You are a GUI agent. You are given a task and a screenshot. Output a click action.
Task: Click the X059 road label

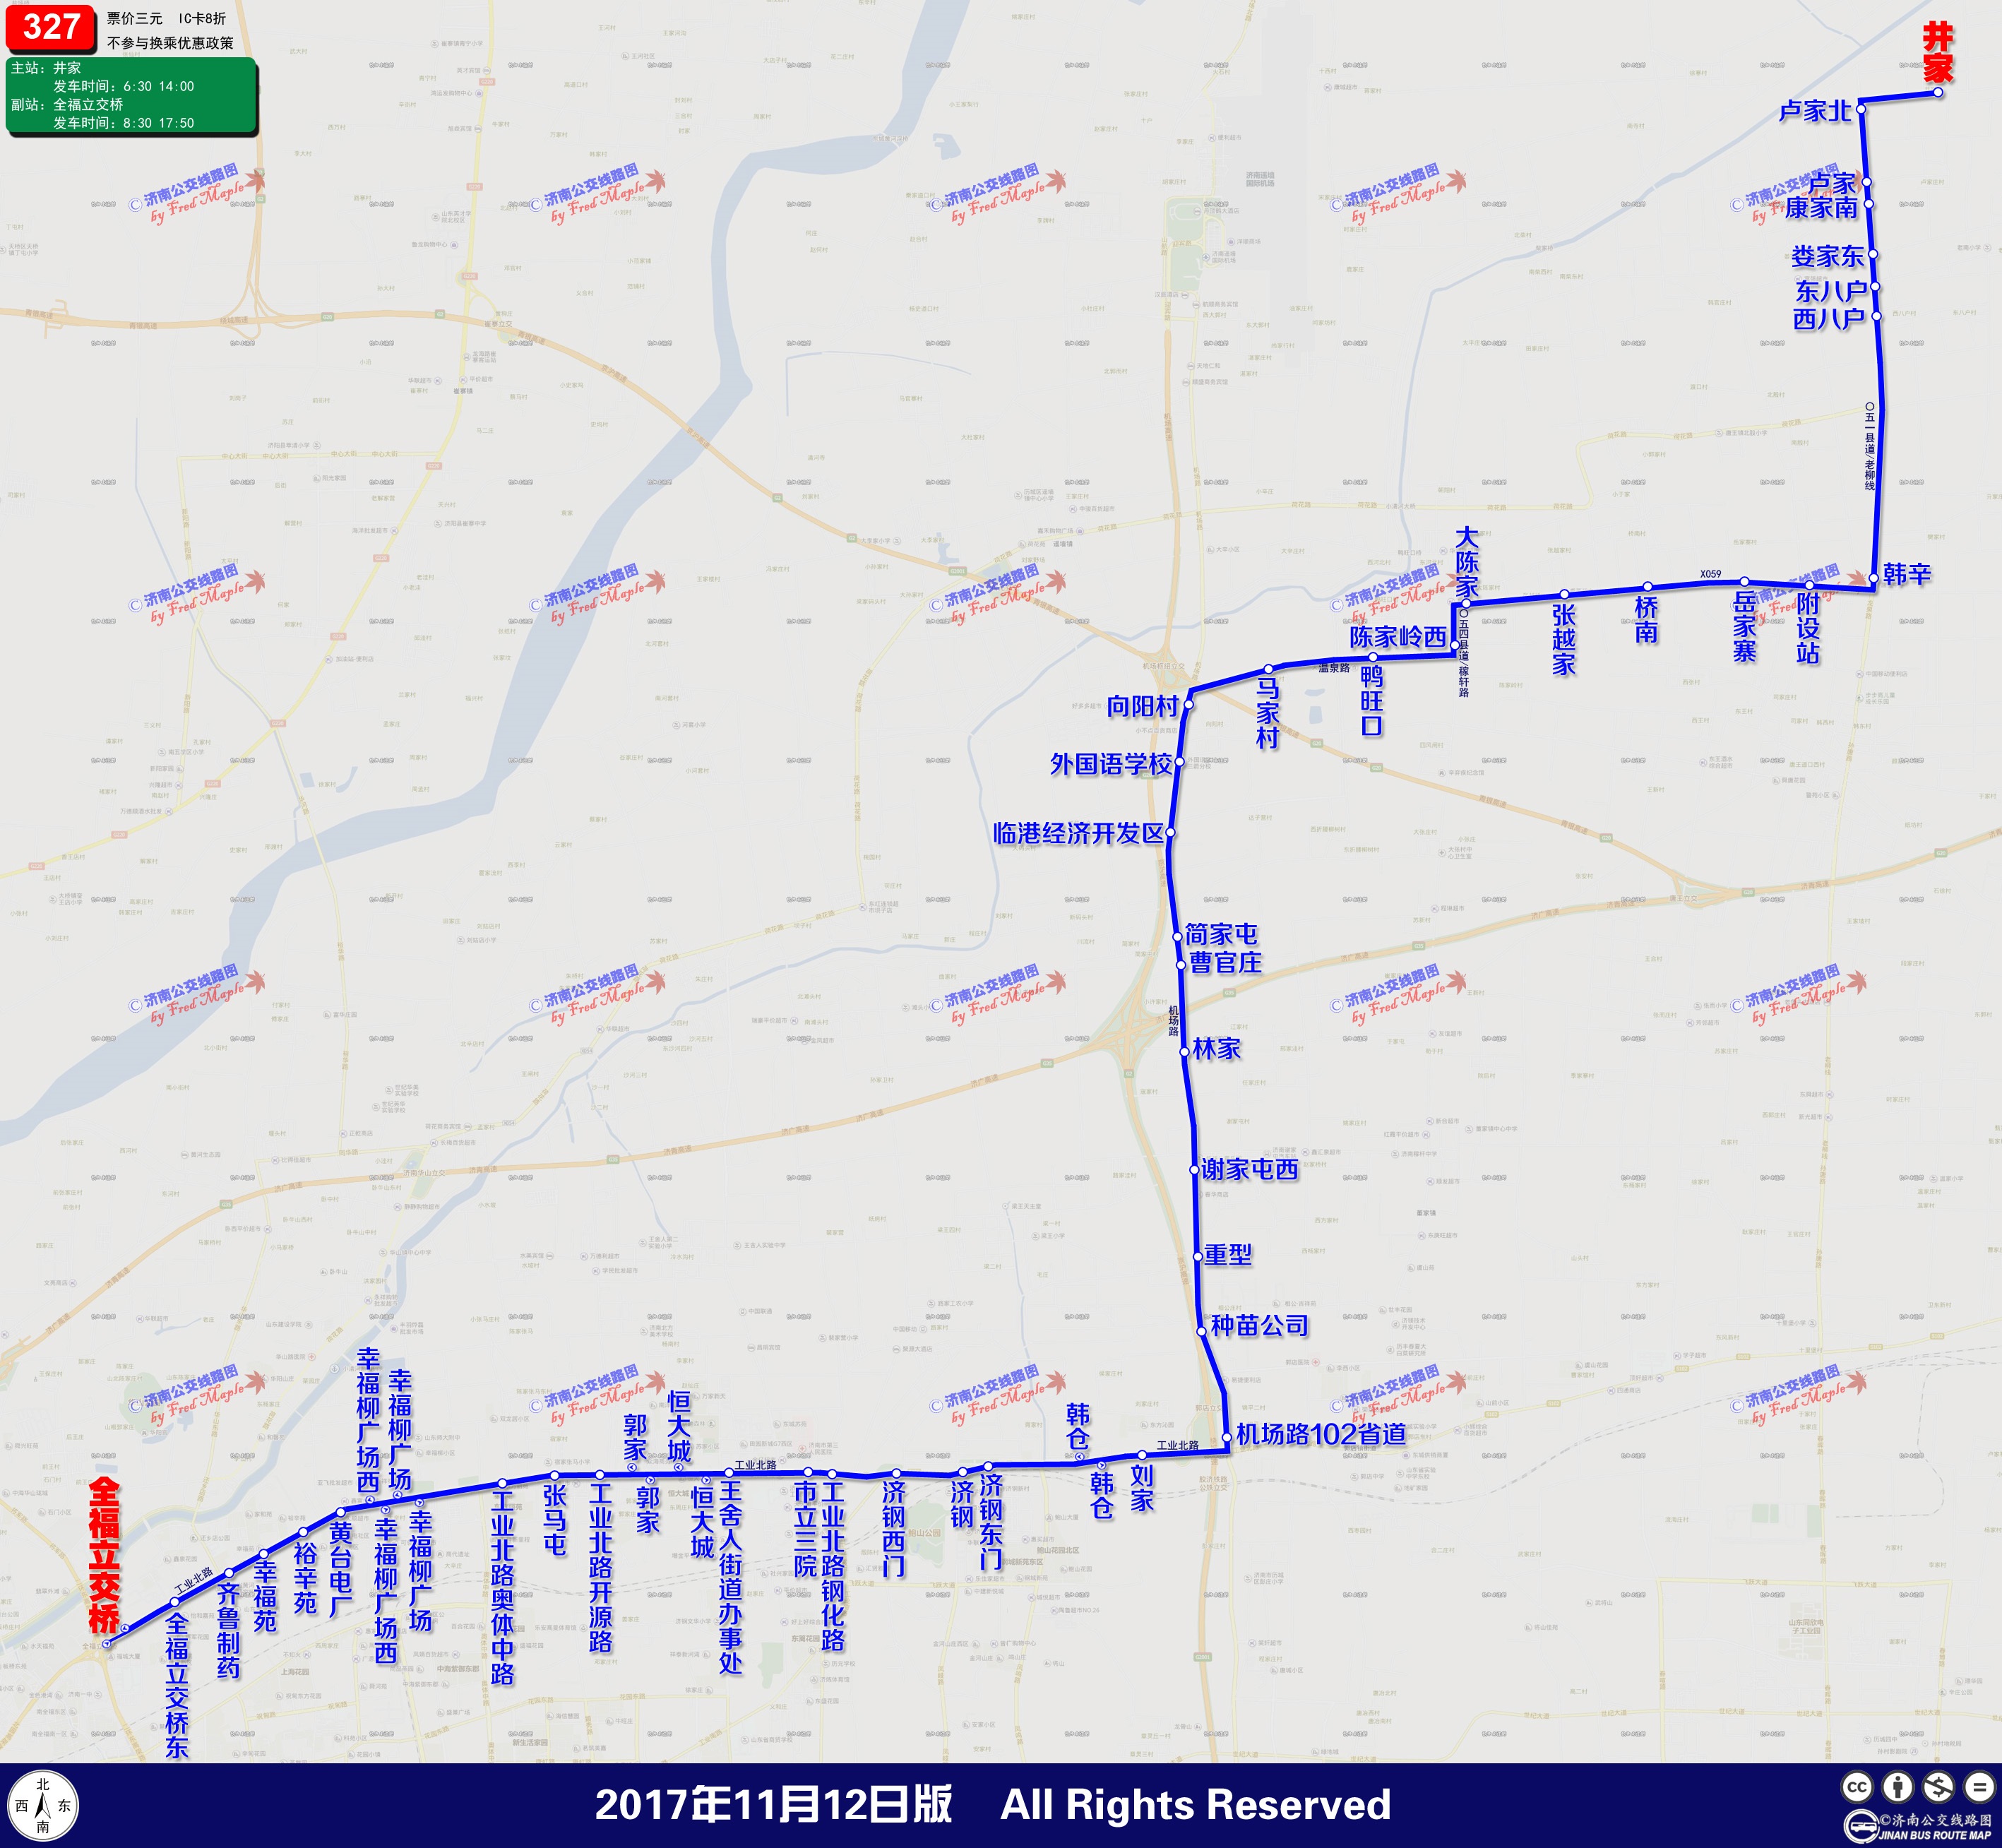pyautogui.click(x=1711, y=575)
